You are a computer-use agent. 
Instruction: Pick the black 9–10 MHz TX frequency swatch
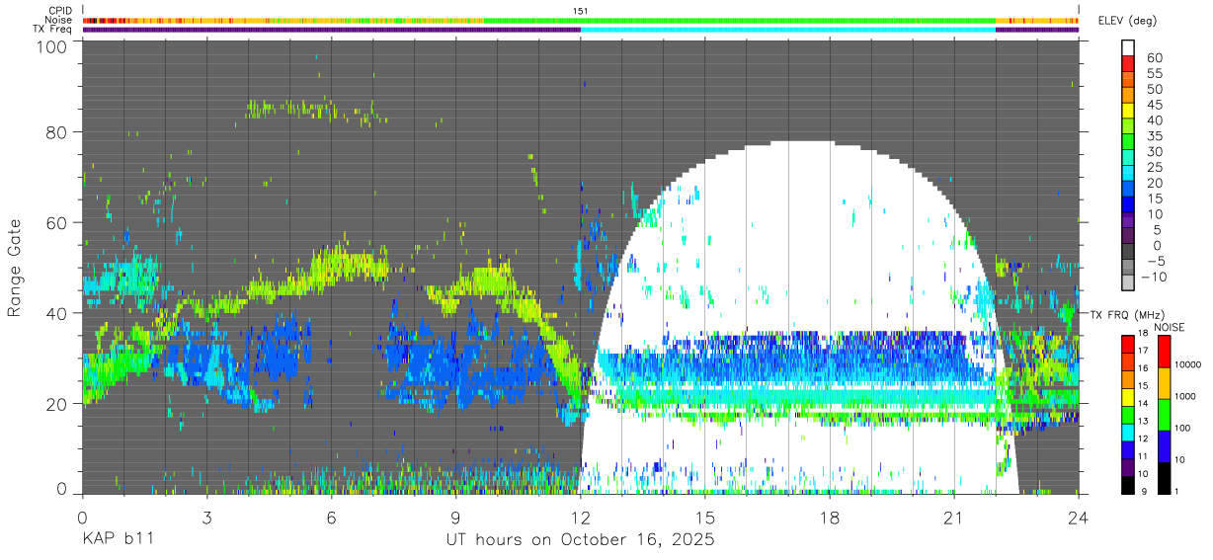pos(1128,486)
